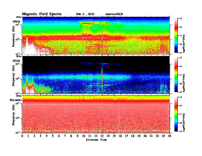
Task: Click the dH/dt colorbar units label
Action: [184, 43]
